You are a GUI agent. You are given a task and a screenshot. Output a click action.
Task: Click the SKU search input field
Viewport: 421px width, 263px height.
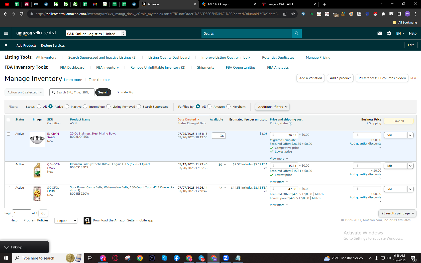[x=72, y=92]
